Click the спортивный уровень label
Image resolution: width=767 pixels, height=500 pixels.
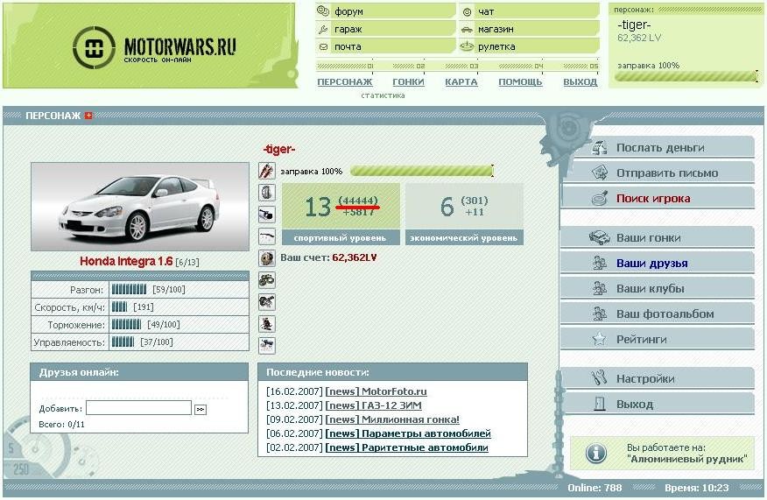coord(340,238)
